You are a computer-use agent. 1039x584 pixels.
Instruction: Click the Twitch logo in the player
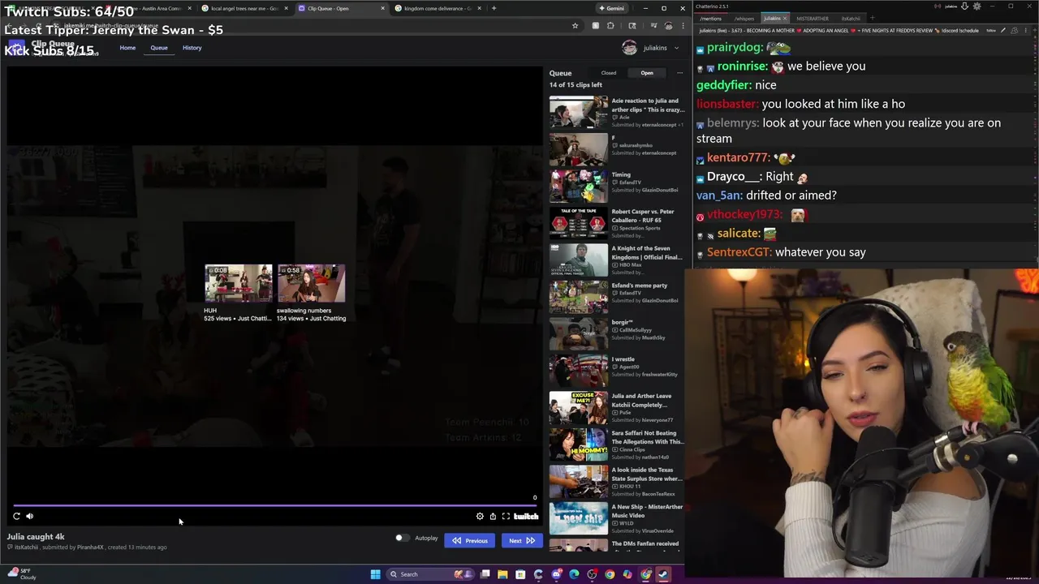(x=526, y=516)
